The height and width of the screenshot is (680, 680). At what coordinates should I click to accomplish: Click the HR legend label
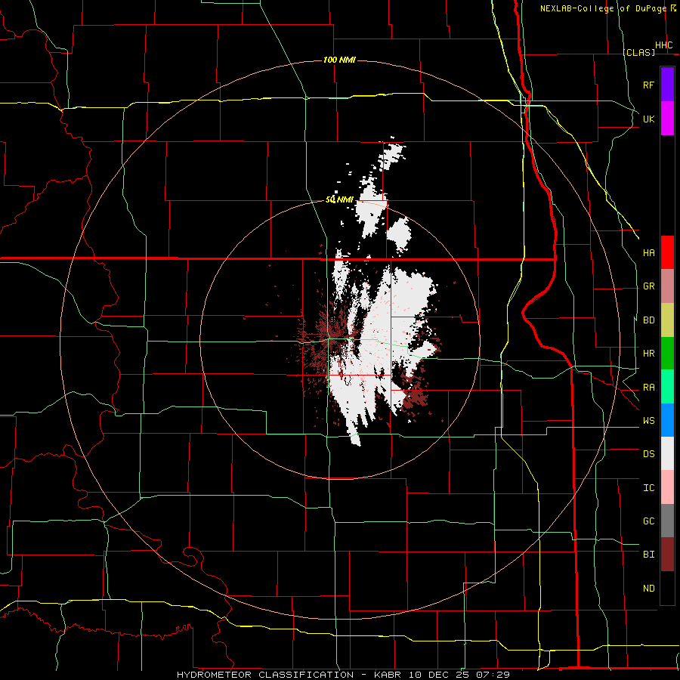648,354
